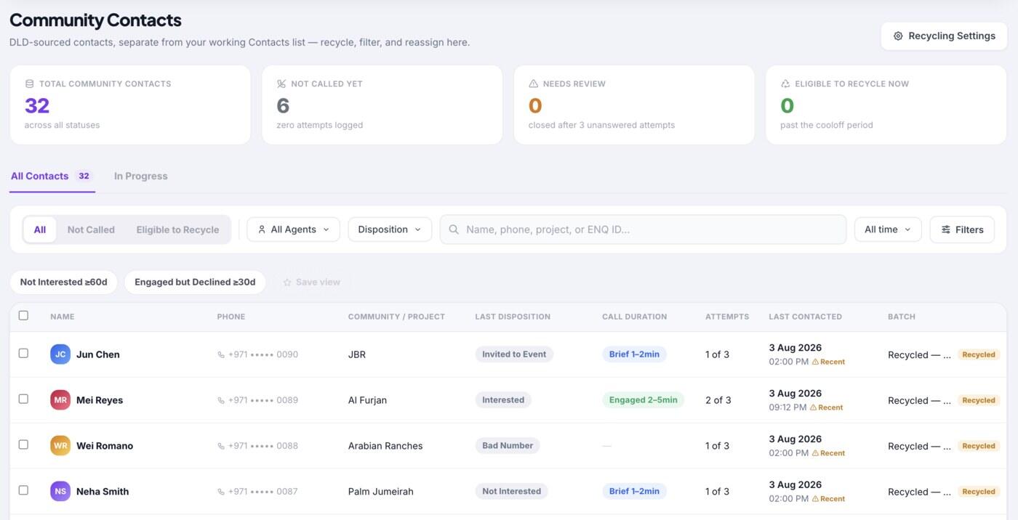
Task: Click the Attempts column header
Action: (x=727, y=317)
